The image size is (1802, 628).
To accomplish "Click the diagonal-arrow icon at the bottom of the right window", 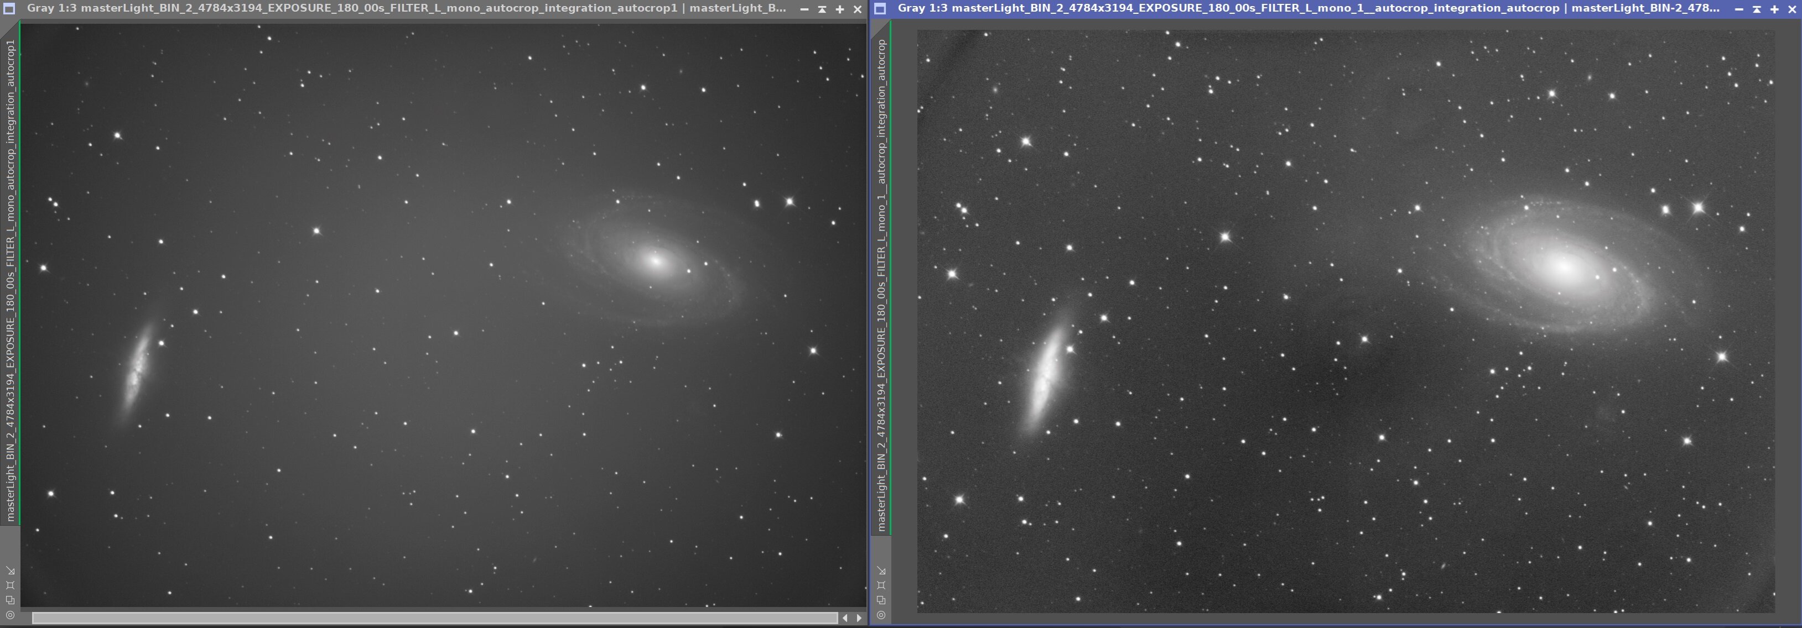I will click(881, 571).
